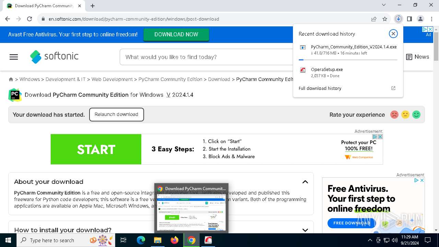Close the START advertisement X icon

point(380,137)
